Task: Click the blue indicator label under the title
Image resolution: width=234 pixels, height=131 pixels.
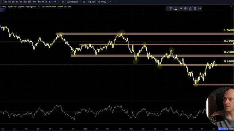Action: pos(3,10)
